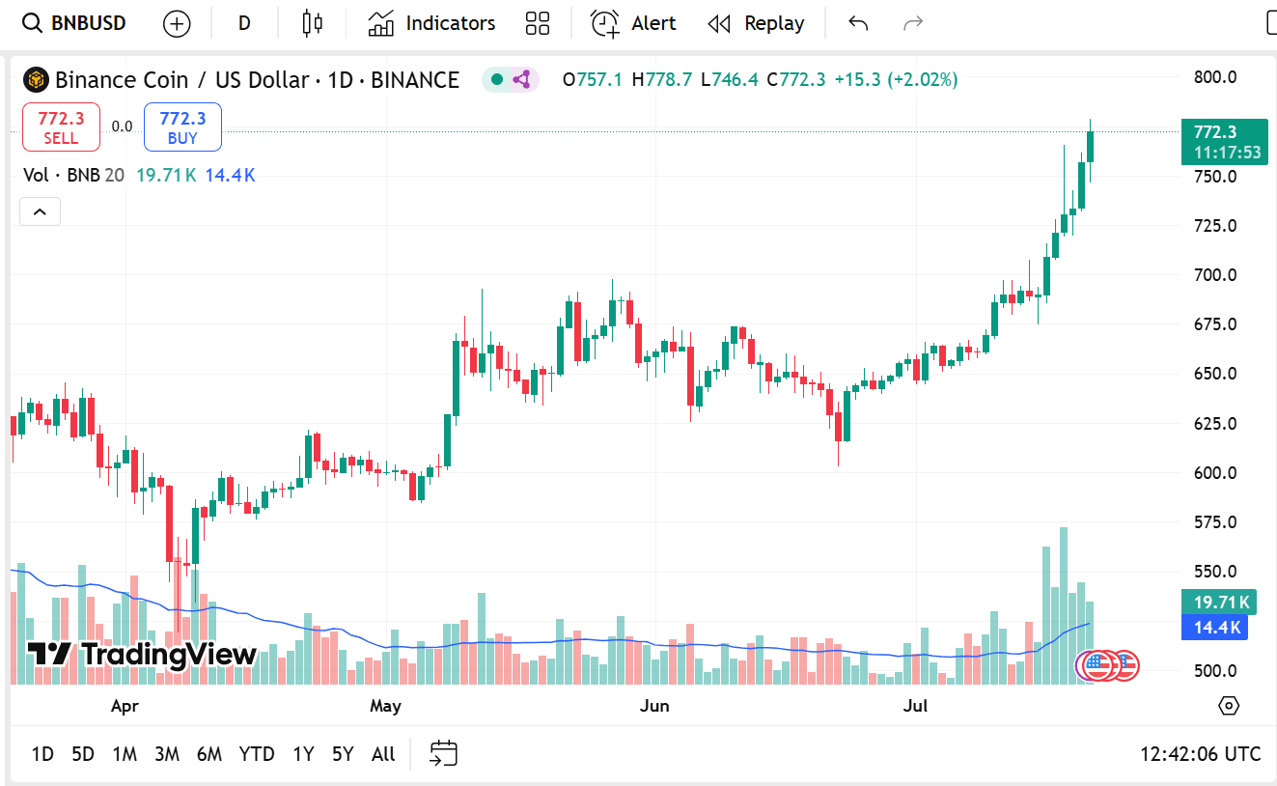Screen dimensions: 1277x786
Task: Open chart settings hexagon icon near time axis
Action: point(1229,706)
